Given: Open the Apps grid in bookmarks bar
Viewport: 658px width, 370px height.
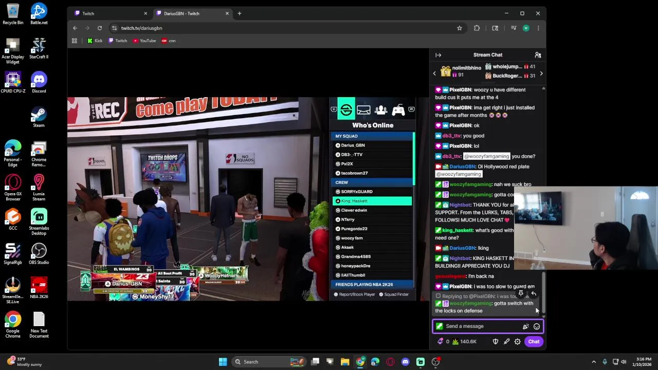Looking at the screenshot, I should pos(75,41).
